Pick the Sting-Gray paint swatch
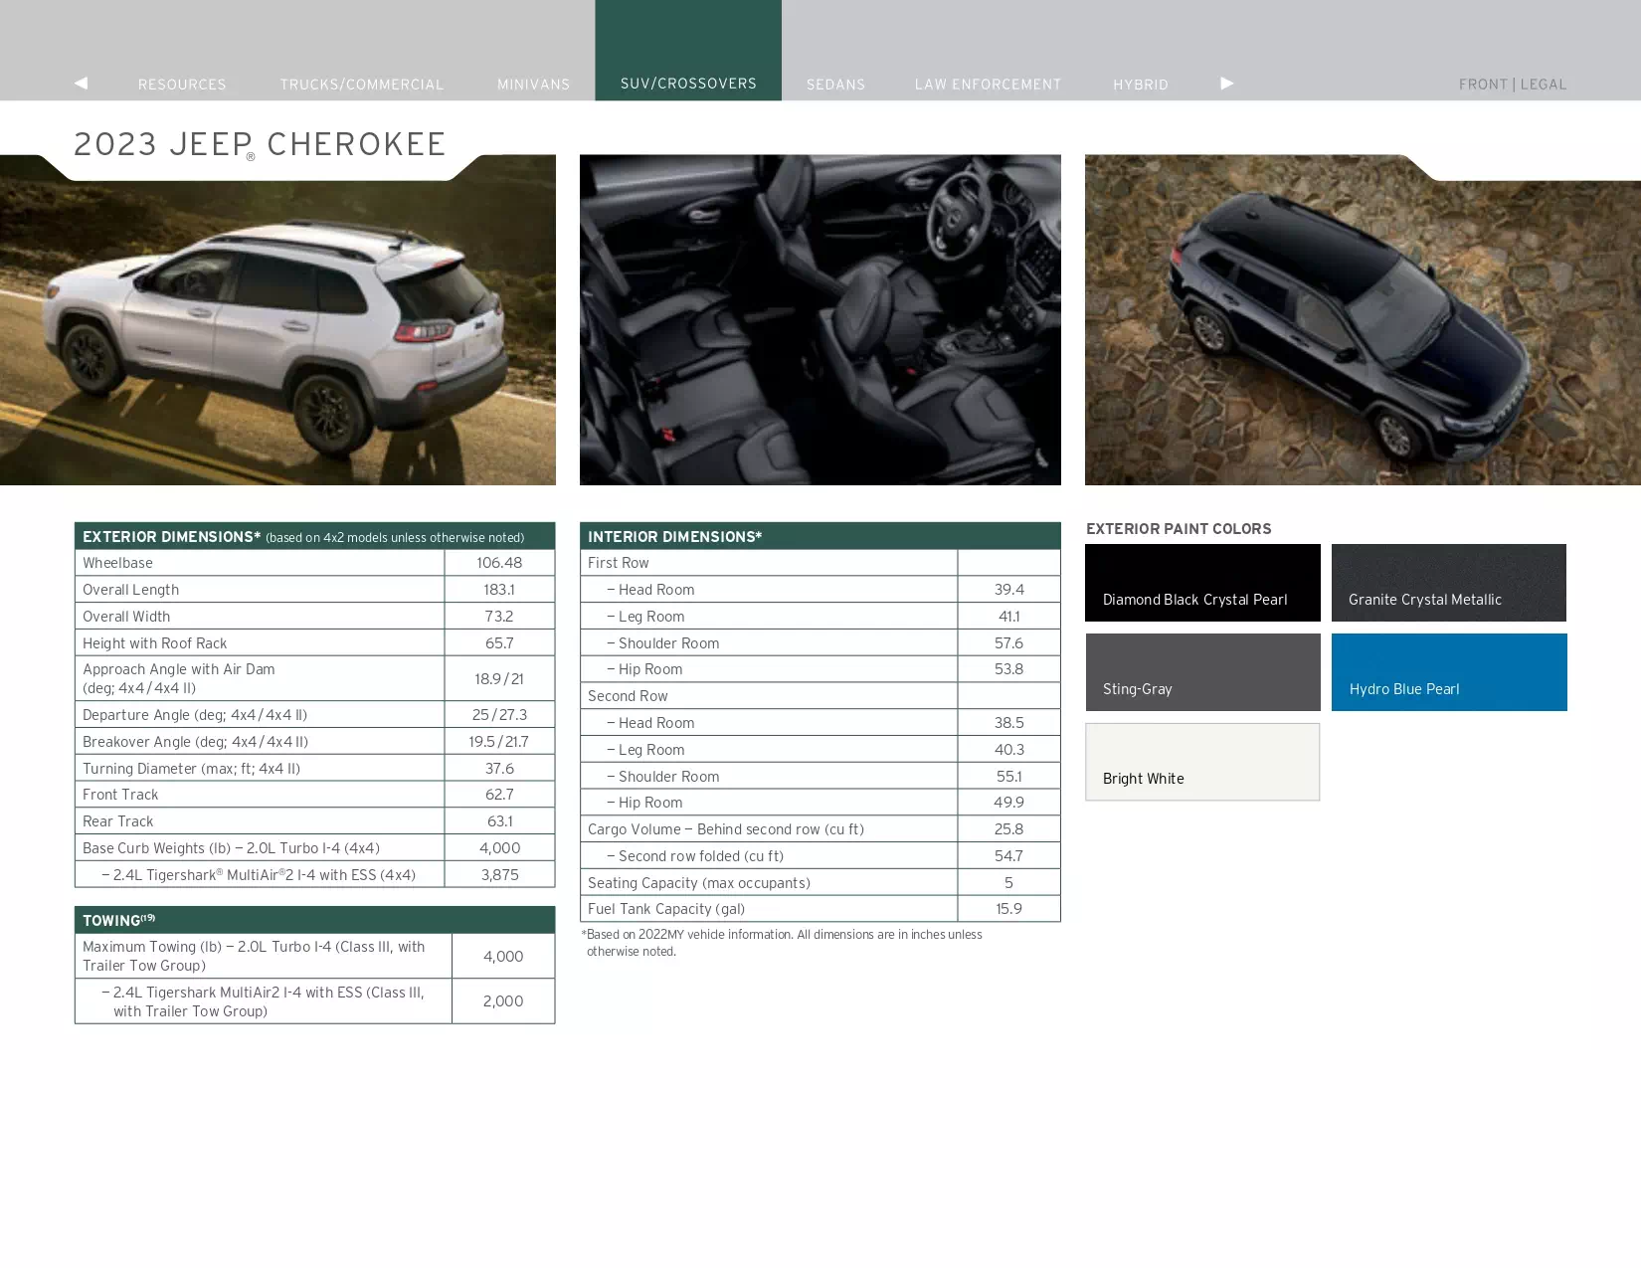 click(x=1202, y=672)
